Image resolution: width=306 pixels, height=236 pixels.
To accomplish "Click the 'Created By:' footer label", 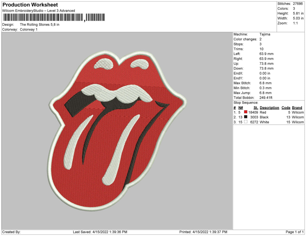I will (x=11, y=232).
